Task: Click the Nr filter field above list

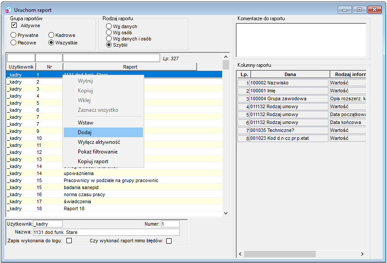Action: point(49,58)
